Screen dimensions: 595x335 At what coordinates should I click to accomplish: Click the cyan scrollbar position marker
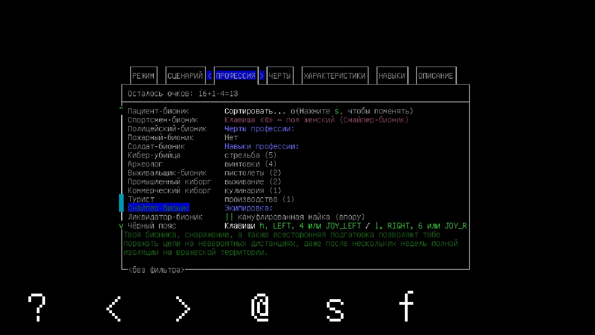coord(121,203)
